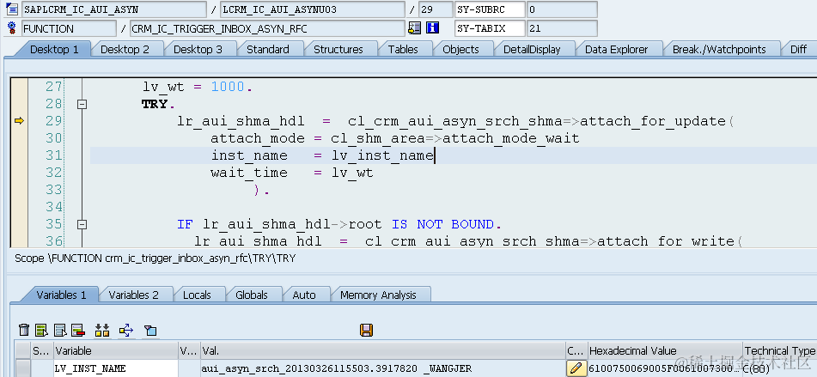
Task: Click the Hexadecimal Value column header
Action: tap(666, 351)
